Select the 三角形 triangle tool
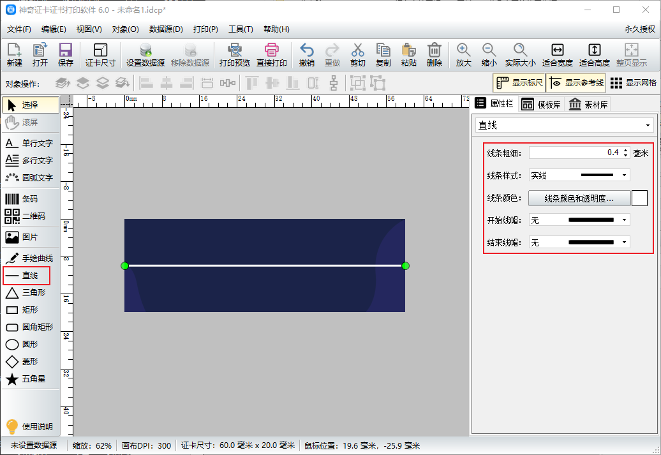 pos(31,293)
